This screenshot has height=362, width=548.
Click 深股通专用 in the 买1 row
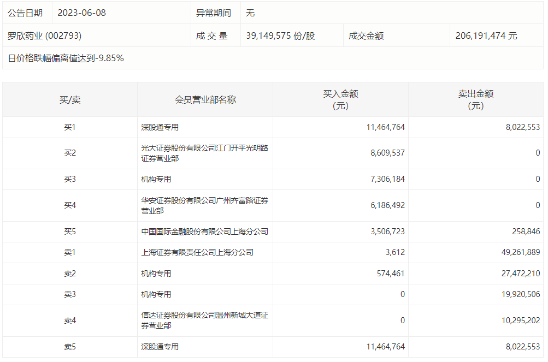[x=160, y=127]
